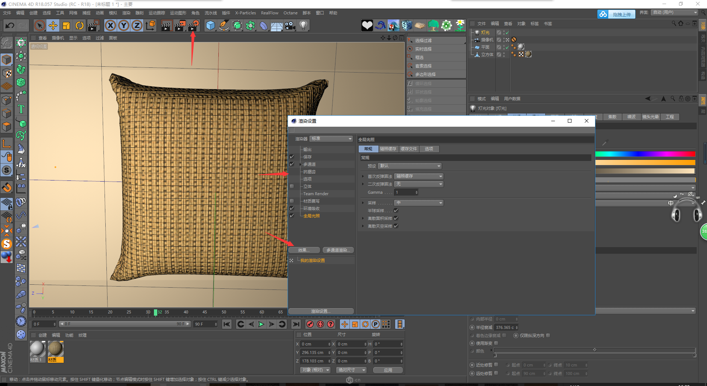Open the 渲染器 dropdown
Image resolution: width=707 pixels, height=386 pixels.
tap(331, 139)
